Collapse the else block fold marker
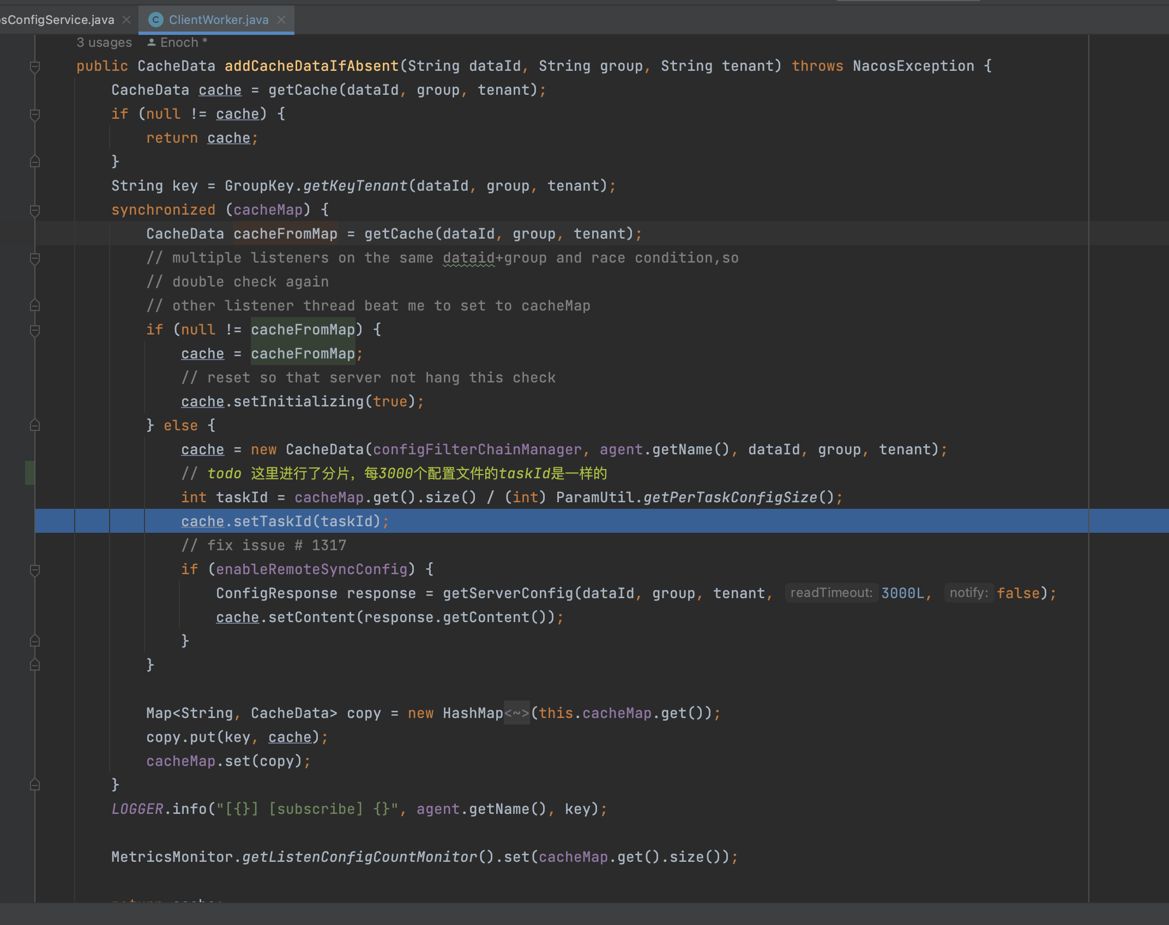1169x925 pixels. pyautogui.click(x=35, y=425)
